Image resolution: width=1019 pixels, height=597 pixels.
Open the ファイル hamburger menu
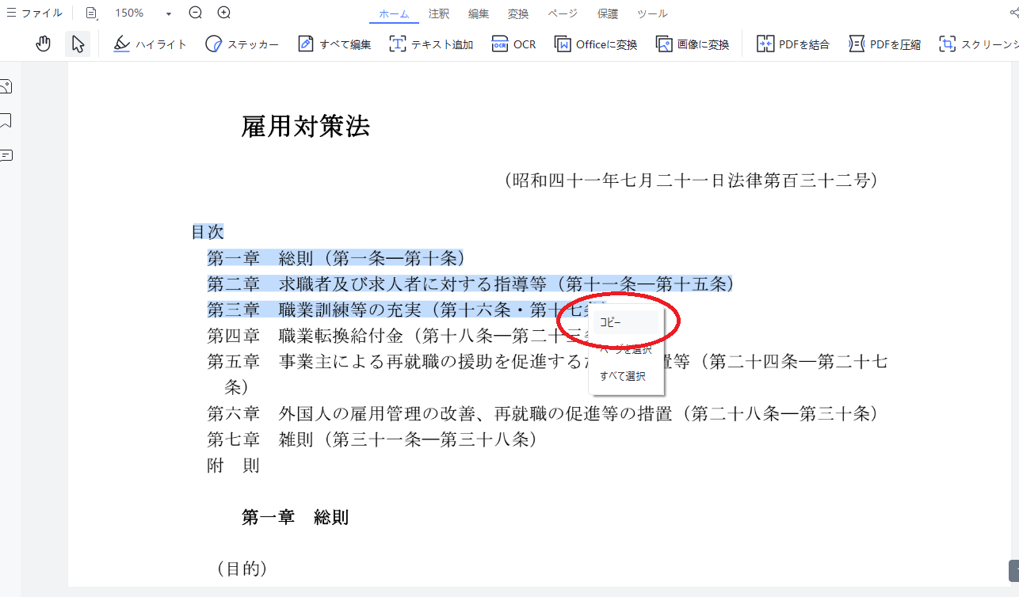click(x=34, y=13)
